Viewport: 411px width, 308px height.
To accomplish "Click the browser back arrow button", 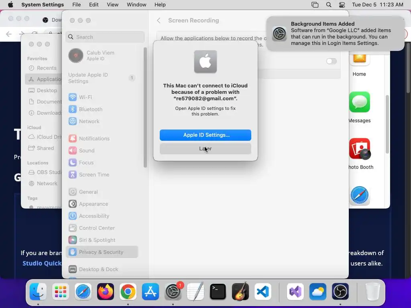I will [9, 34].
